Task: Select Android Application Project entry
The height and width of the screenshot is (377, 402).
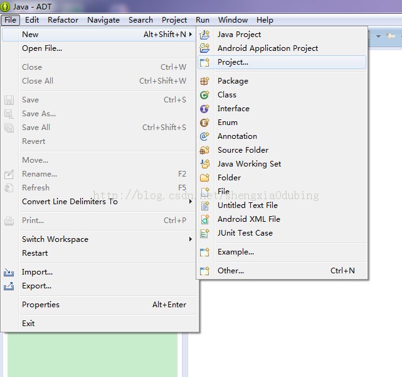Action: (282, 48)
